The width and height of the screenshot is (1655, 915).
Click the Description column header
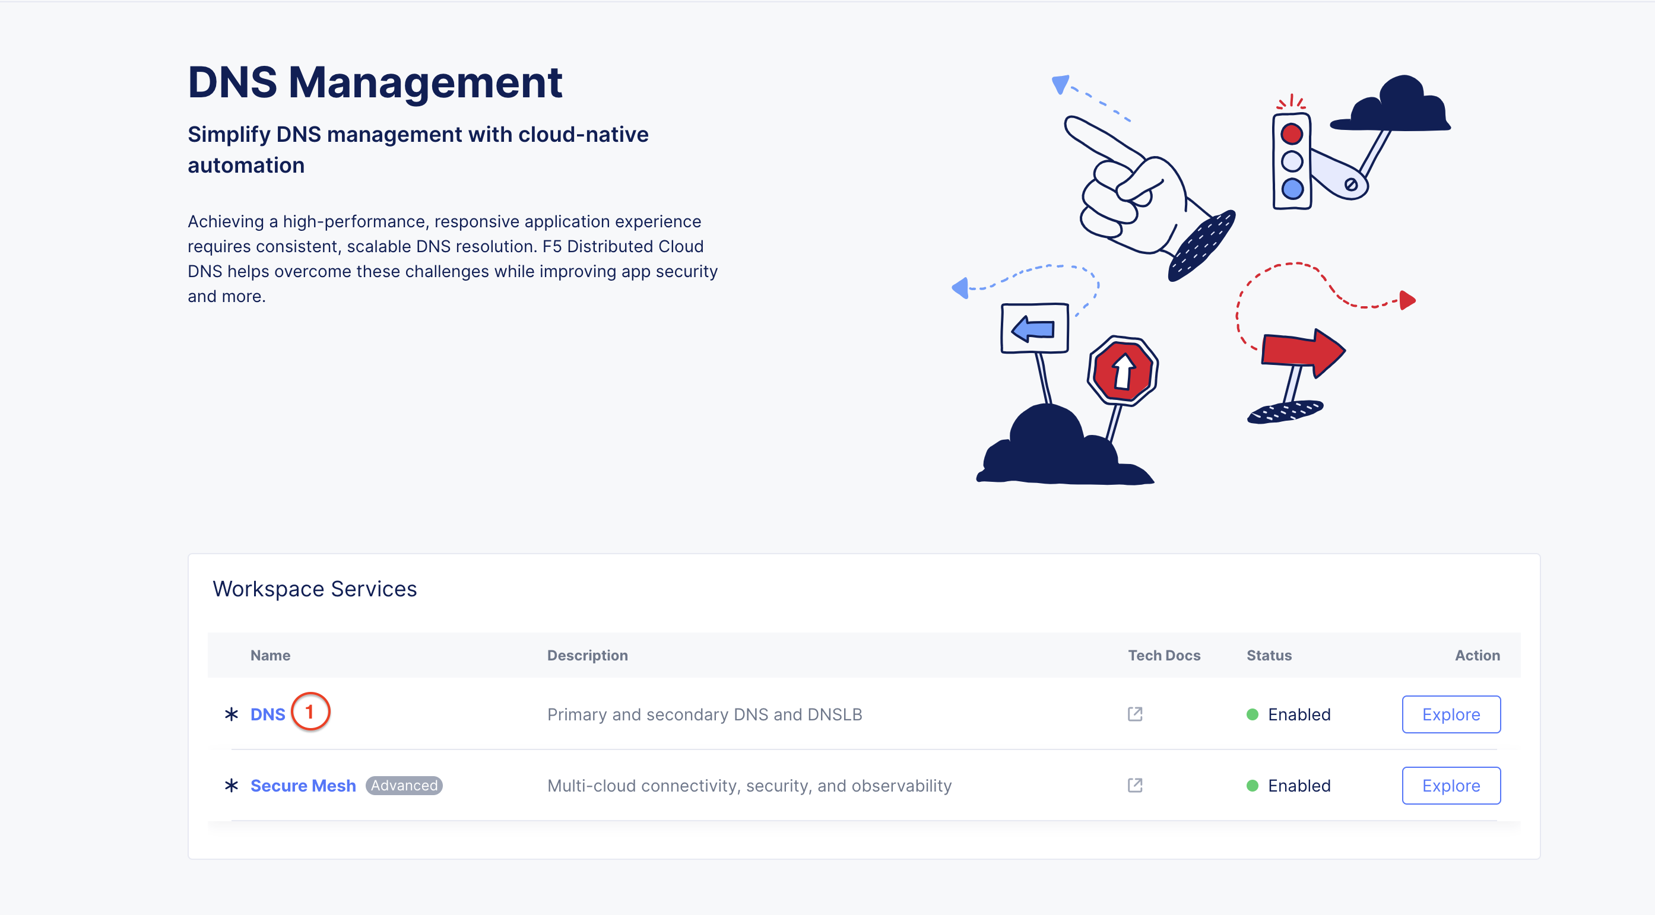[587, 655]
